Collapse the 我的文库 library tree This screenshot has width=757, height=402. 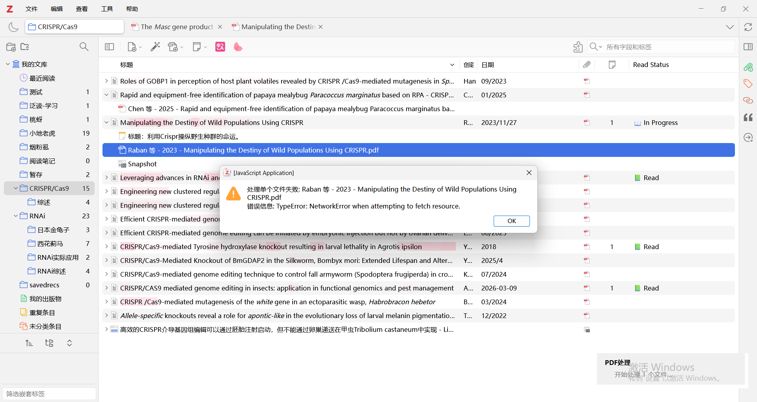click(x=7, y=64)
